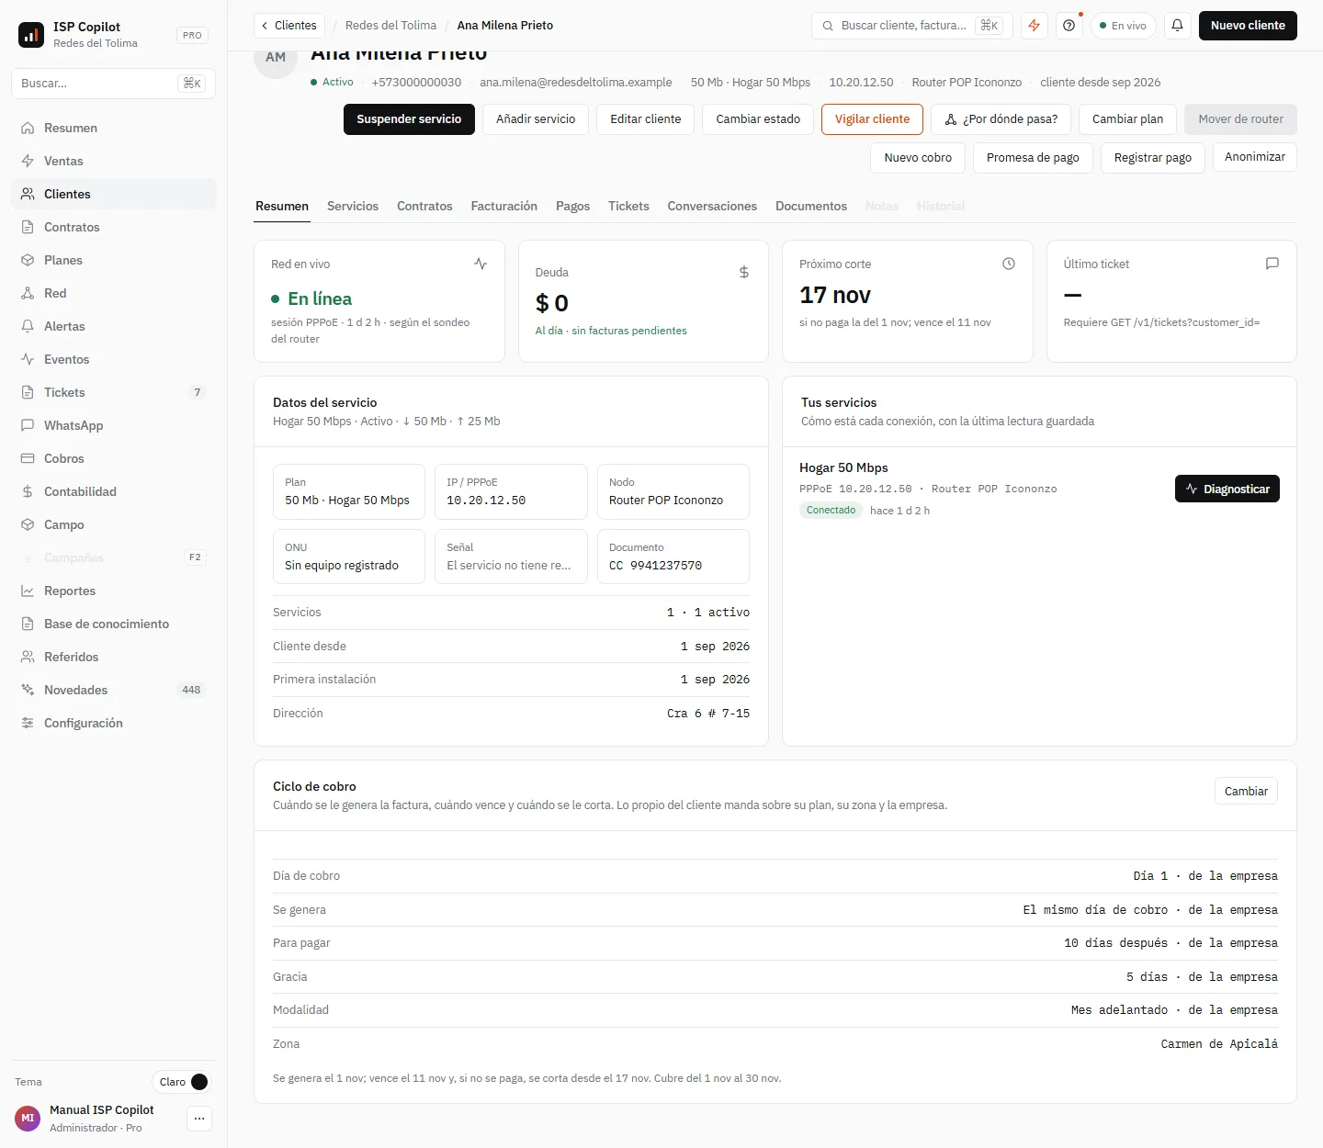Open Cobros in the sidebar
Screen dimensions: 1323x1148
[114, 458]
